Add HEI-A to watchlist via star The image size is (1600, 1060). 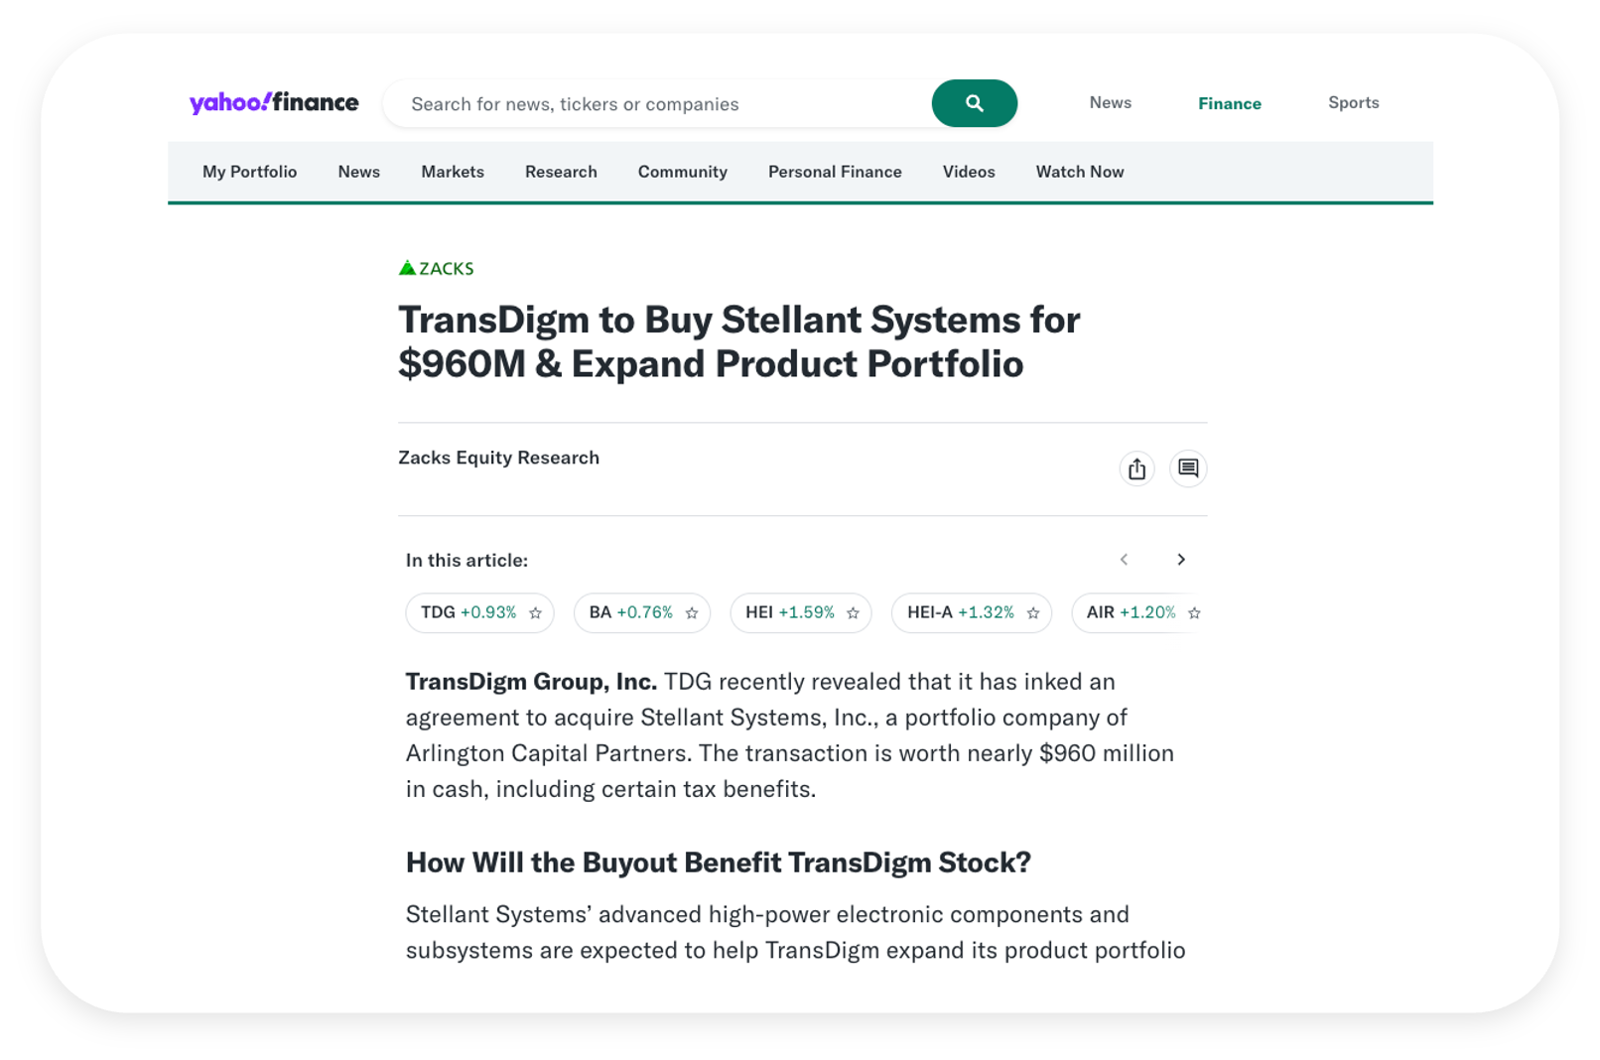coord(1033,613)
